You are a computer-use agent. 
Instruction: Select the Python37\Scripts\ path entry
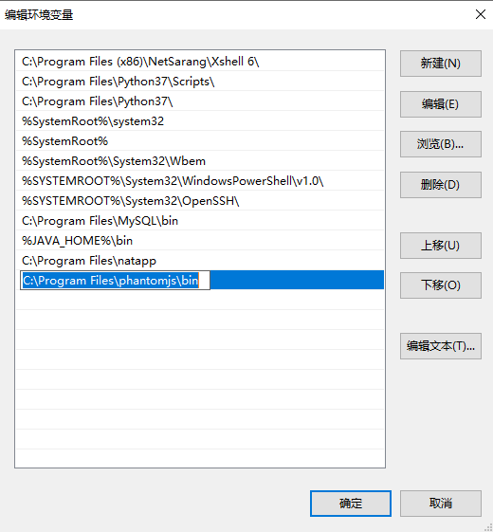pyautogui.click(x=200, y=82)
